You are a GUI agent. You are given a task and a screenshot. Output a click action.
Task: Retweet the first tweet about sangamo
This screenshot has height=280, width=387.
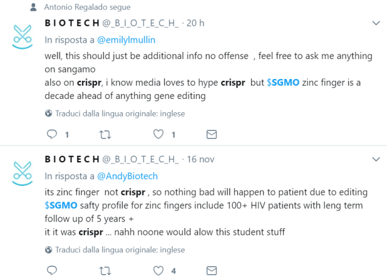[105, 134]
